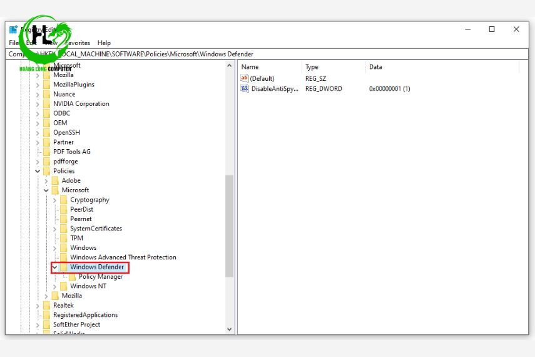The image size is (535, 357).
Task: Expand the SystemCertificates key
Action: click(x=55, y=229)
